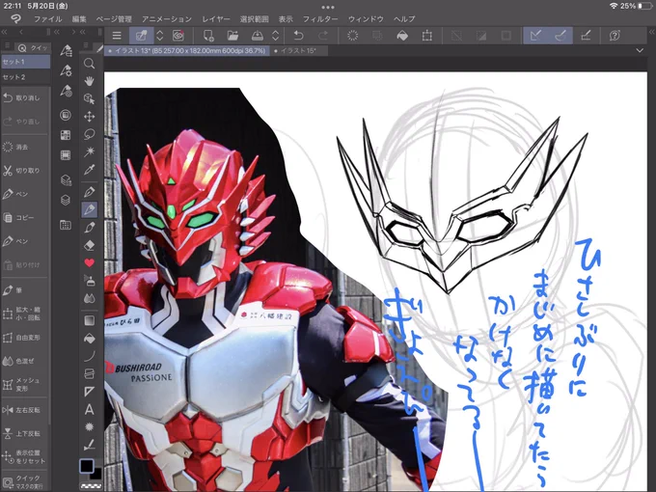The image size is (656, 492).
Task: Open the Layer Property palette icon
Action: 66,179
